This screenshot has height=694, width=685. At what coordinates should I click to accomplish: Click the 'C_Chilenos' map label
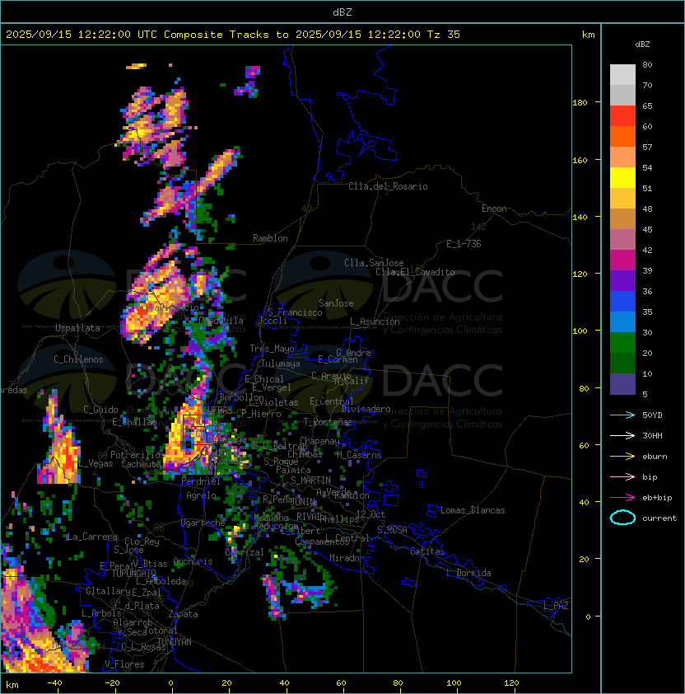[78, 359]
